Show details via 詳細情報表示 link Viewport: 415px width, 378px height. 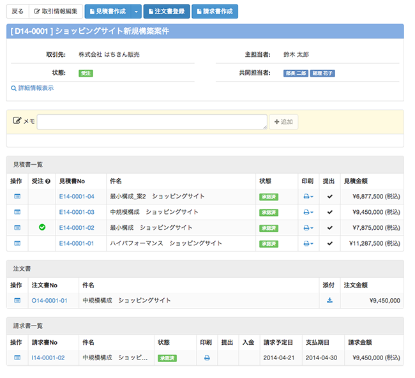[x=33, y=88]
